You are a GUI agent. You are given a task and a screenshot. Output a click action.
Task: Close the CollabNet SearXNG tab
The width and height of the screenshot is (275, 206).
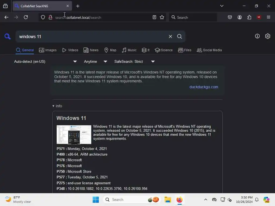67,6
